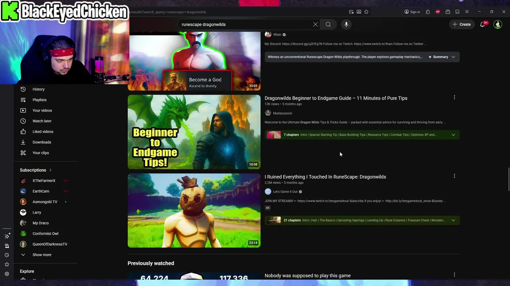Open Liked videos

(x=45, y=131)
